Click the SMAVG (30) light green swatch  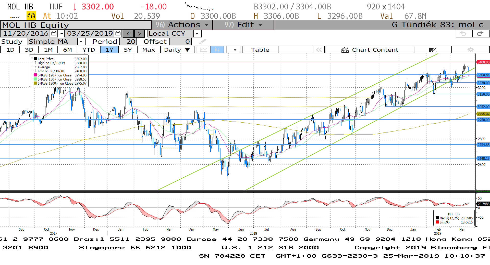click(x=35, y=79)
